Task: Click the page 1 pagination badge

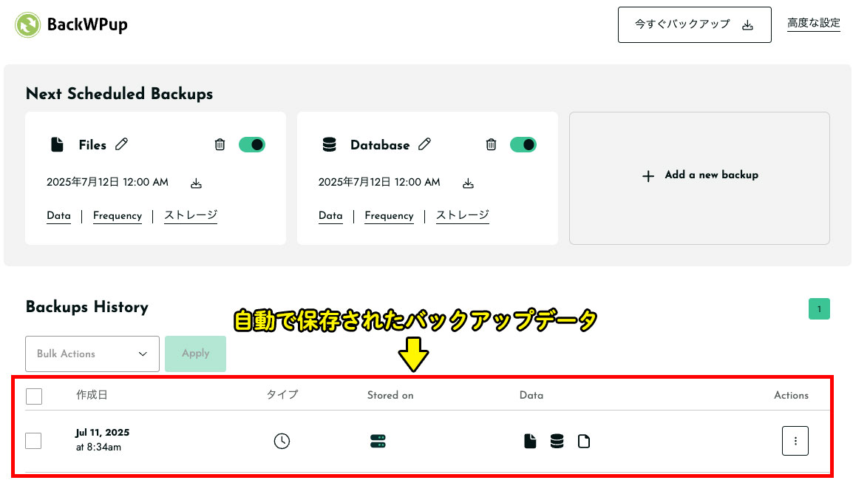Action: point(819,309)
